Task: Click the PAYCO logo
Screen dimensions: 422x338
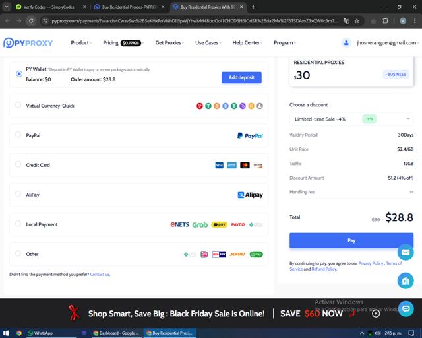Action: [238, 224]
